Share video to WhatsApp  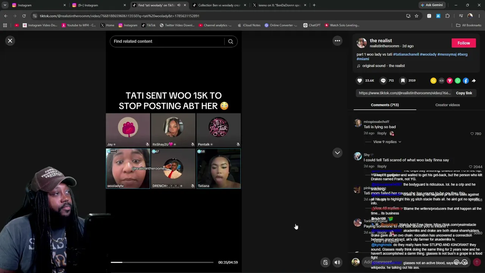[458, 81]
